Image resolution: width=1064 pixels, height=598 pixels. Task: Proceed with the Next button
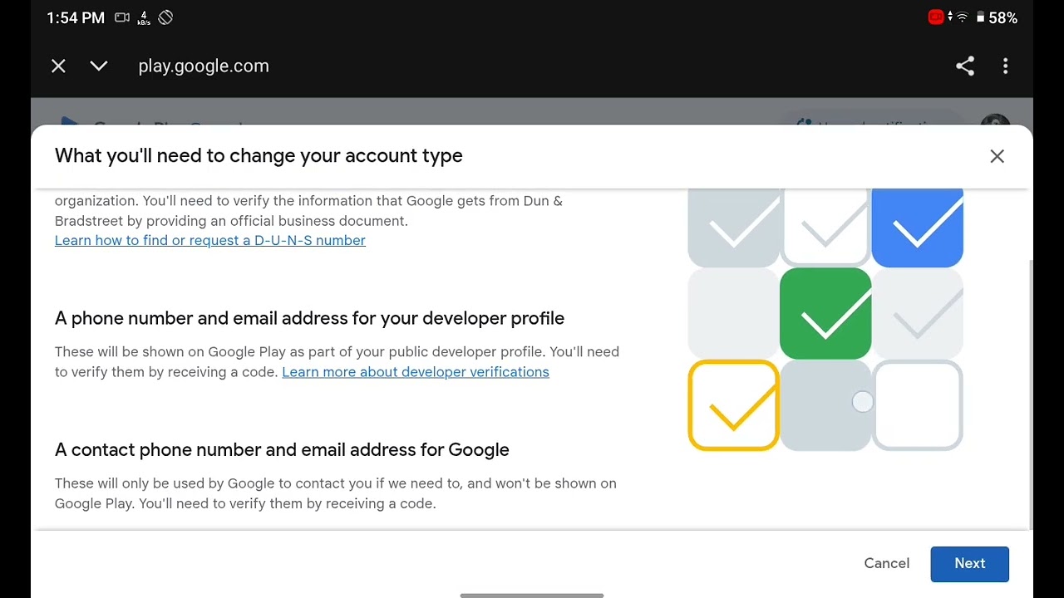point(969,564)
